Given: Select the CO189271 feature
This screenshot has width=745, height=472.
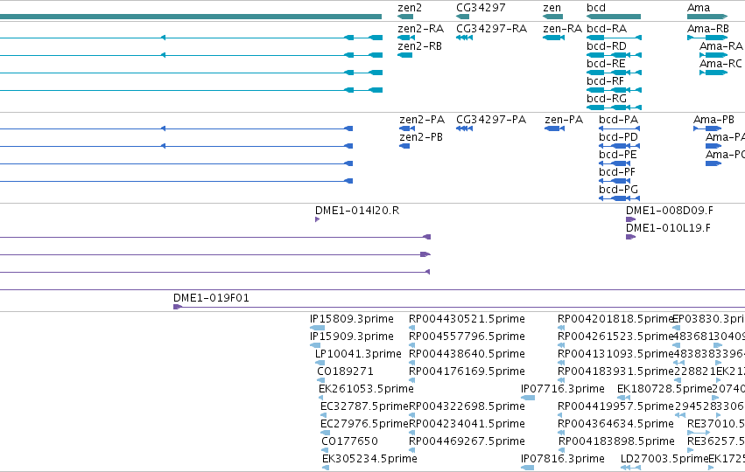Looking at the screenshot, I should (x=321, y=380).
